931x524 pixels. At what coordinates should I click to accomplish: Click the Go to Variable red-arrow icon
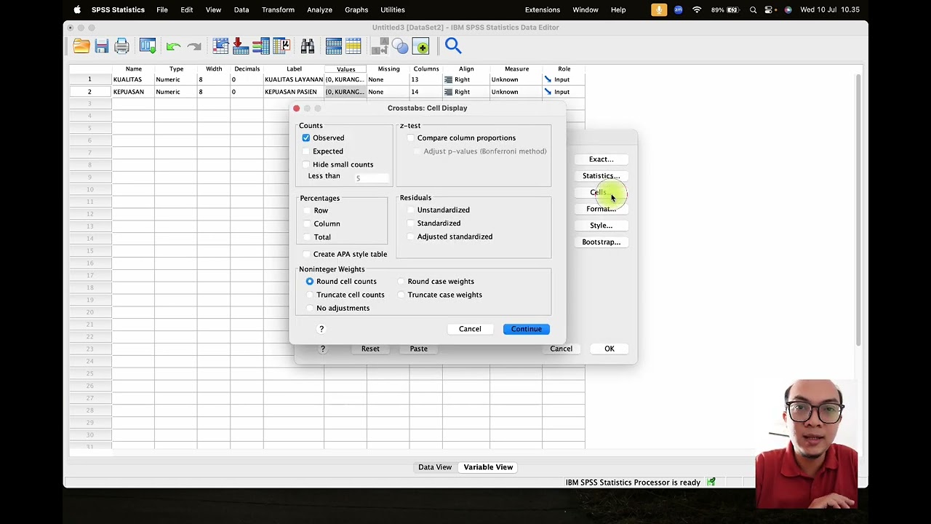click(241, 47)
